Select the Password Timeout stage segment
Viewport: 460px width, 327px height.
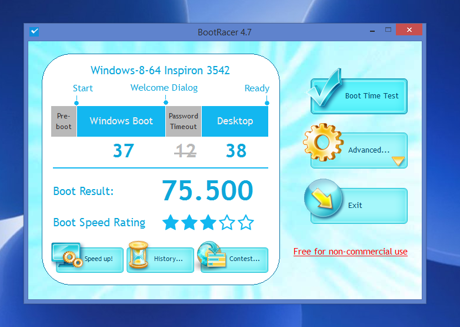pos(184,121)
